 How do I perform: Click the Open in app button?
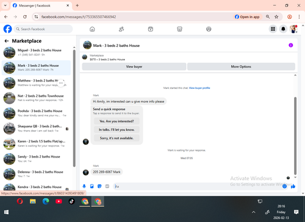click(248, 17)
